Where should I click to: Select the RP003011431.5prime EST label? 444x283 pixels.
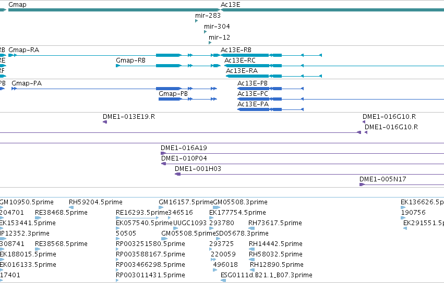coord(150,275)
